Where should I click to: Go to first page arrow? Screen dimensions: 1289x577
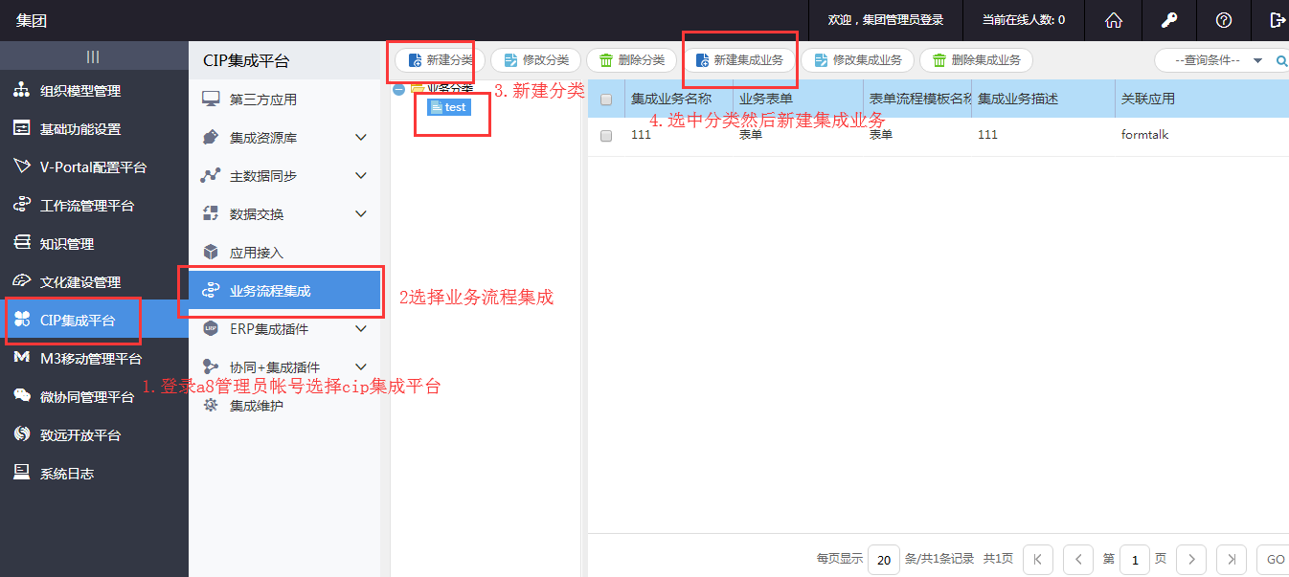[x=1038, y=559]
